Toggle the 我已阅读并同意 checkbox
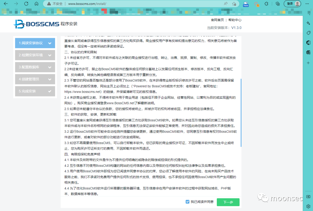The image size is (313, 211). click(x=188, y=202)
